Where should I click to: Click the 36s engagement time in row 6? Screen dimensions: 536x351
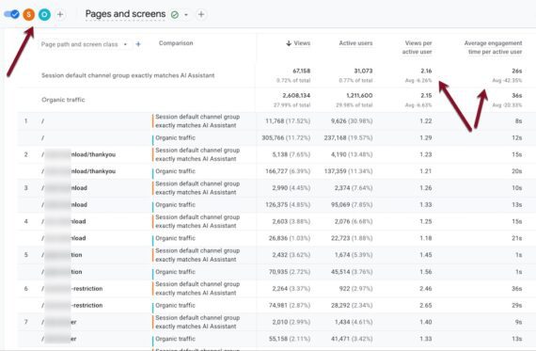(x=517, y=288)
